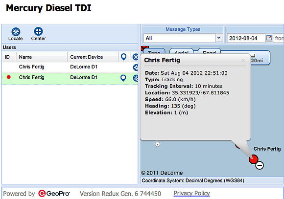This screenshot has height=199, width=284.
Task: Open the Privacy Policy link
Action: point(191,194)
